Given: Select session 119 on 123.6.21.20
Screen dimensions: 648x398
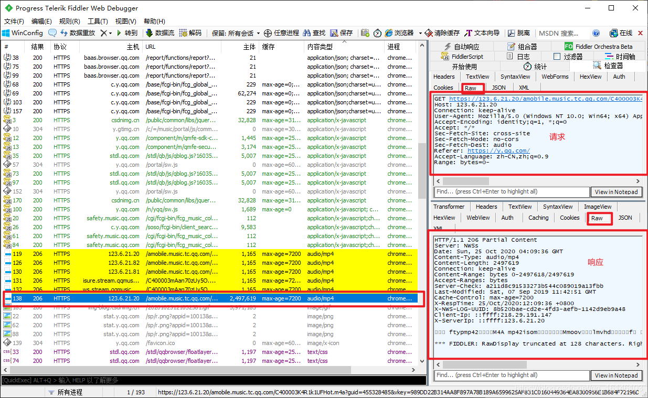Looking at the screenshot, I should click(x=210, y=254).
